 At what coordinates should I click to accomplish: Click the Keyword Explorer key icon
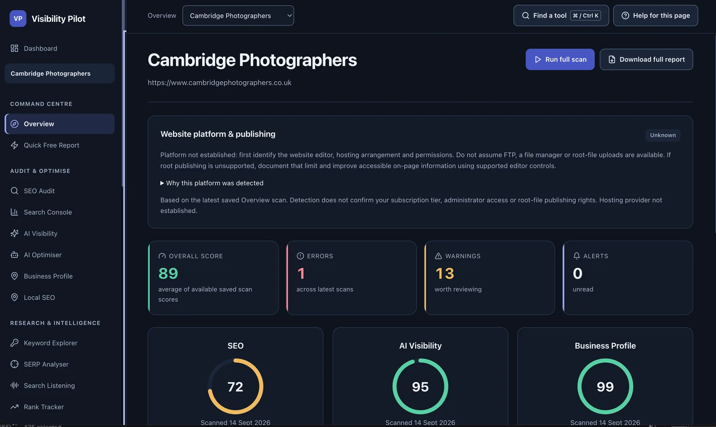pyautogui.click(x=14, y=343)
